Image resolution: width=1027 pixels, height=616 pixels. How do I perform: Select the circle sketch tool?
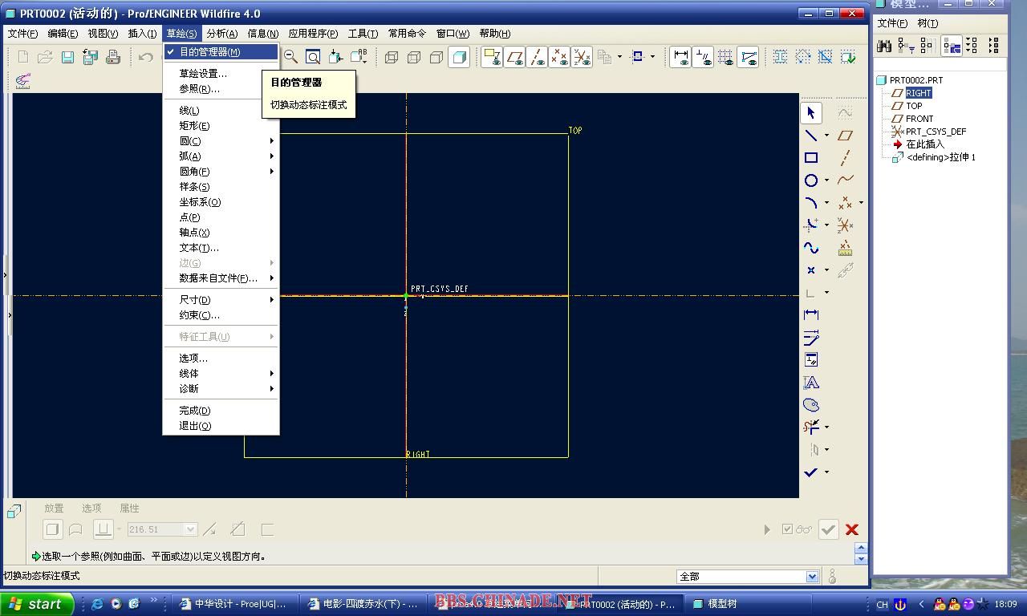(x=811, y=180)
